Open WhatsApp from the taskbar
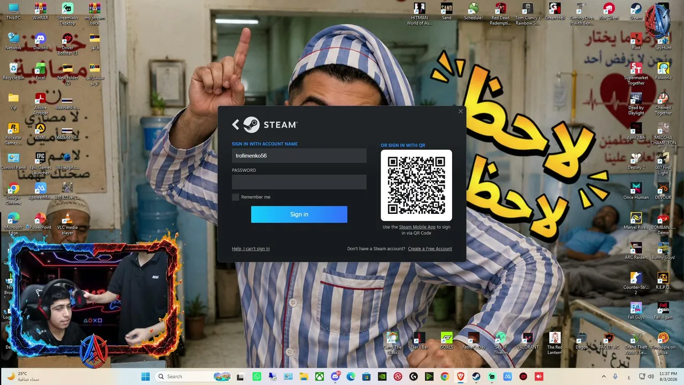Viewport: 684px width, 385px height. pyautogui.click(x=257, y=376)
